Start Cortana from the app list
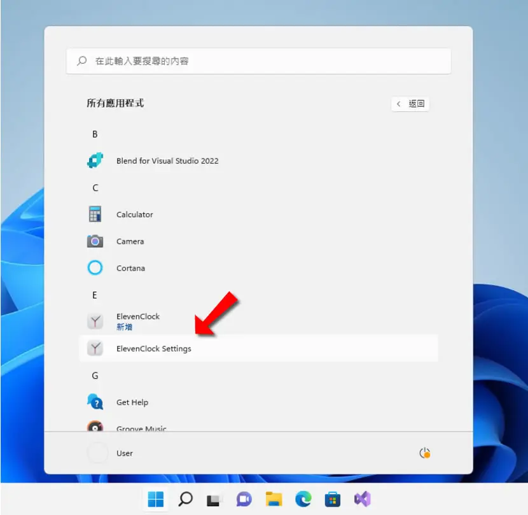The height and width of the screenshot is (515, 528). [259, 268]
